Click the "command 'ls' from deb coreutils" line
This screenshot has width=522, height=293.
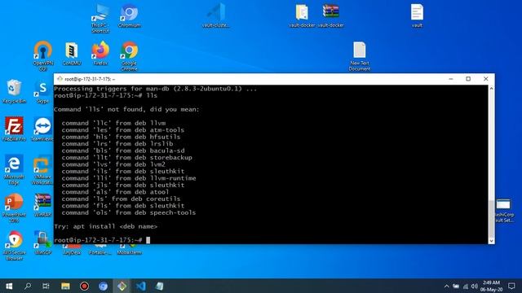click(x=121, y=199)
